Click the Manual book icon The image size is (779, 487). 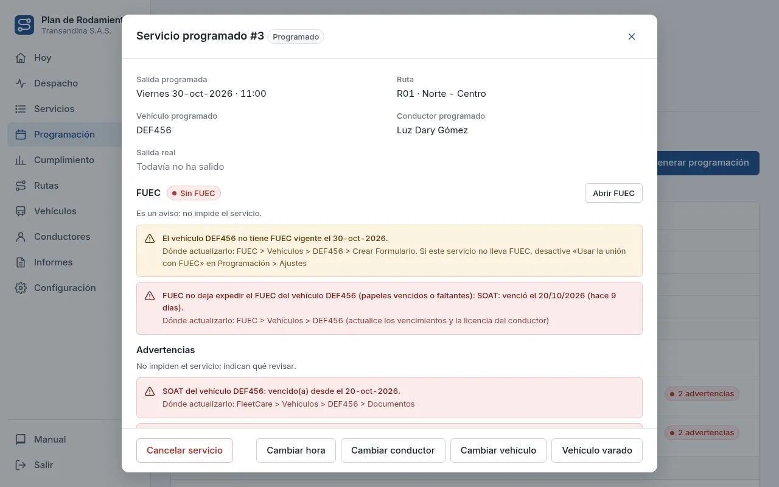click(x=21, y=440)
